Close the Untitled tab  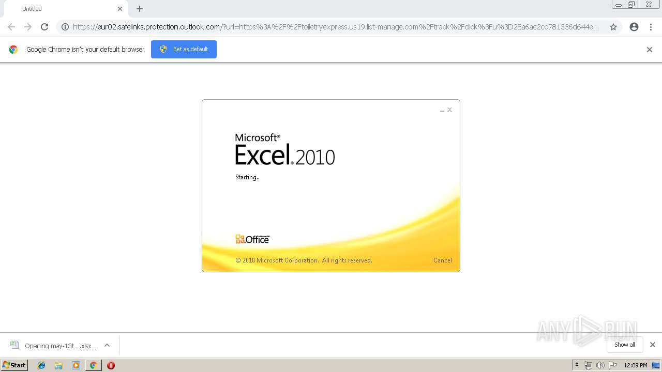[x=120, y=9]
